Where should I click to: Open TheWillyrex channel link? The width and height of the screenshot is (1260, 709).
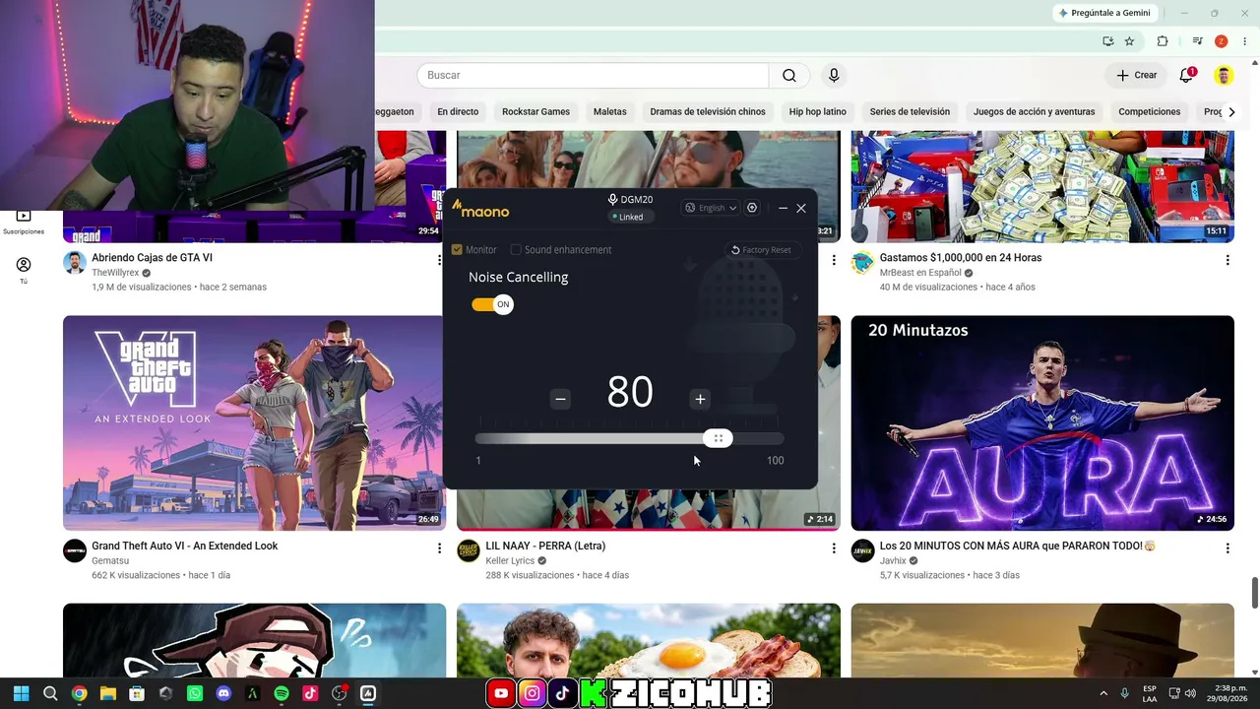point(115,273)
